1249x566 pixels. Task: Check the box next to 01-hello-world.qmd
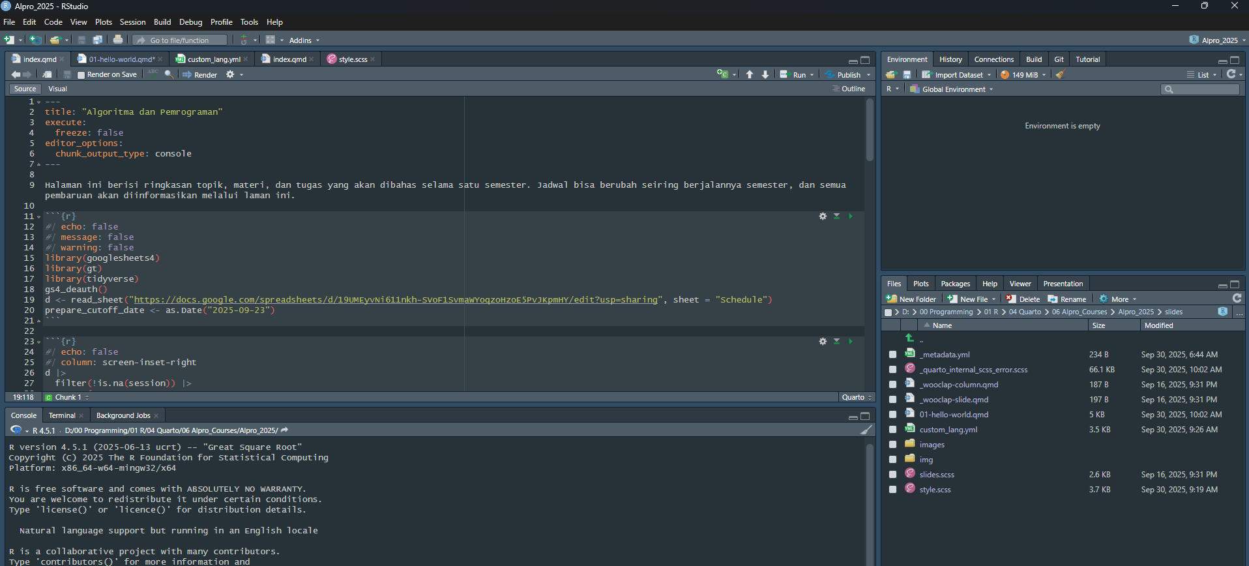pyautogui.click(x=892, y=415)
